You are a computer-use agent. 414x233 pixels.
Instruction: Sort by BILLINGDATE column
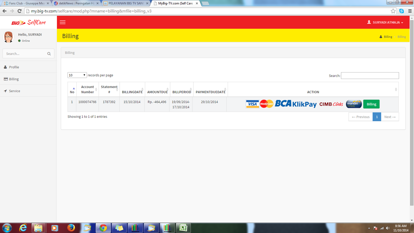[x=132, y=89]
